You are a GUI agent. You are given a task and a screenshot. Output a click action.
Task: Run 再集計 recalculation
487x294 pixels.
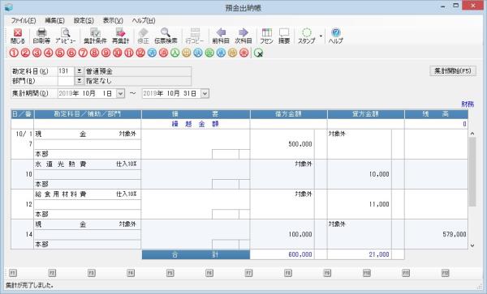(120, 36)
